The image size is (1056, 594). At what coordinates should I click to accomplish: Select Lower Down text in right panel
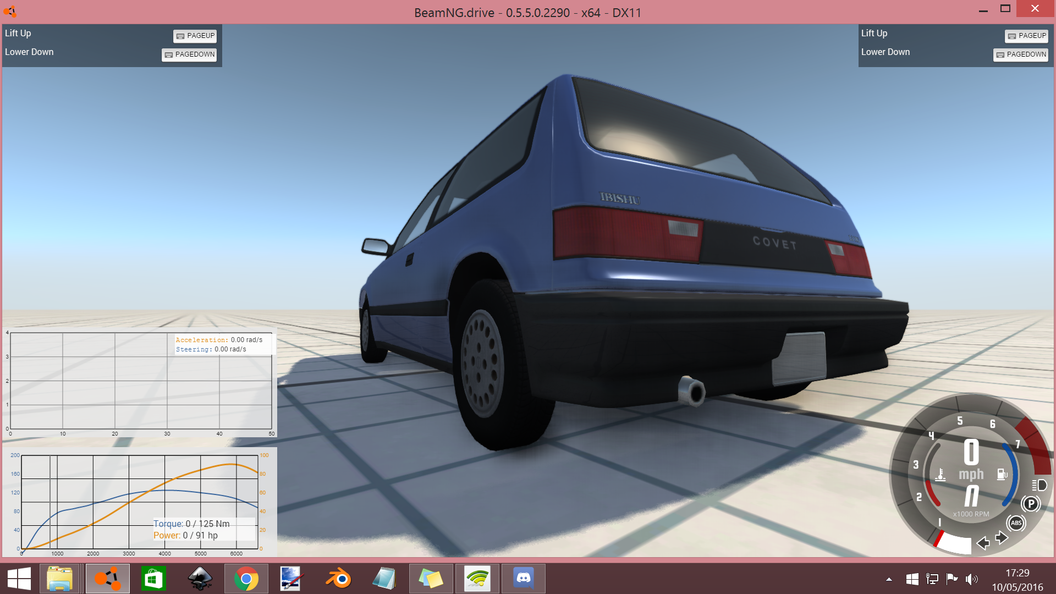coord(886,52)
